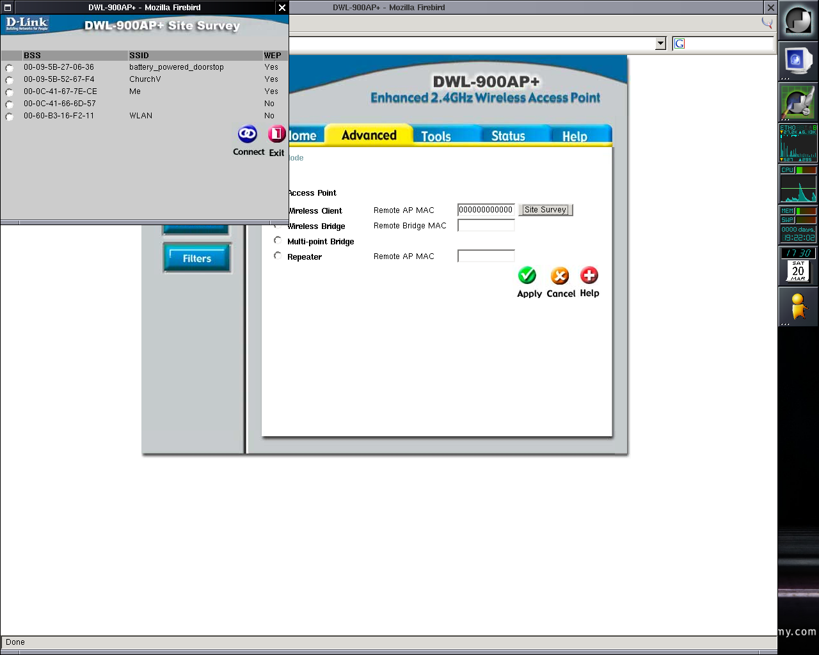The image size is (819, 655).
Task: Open the Tools tab
Action: point(436,136)
